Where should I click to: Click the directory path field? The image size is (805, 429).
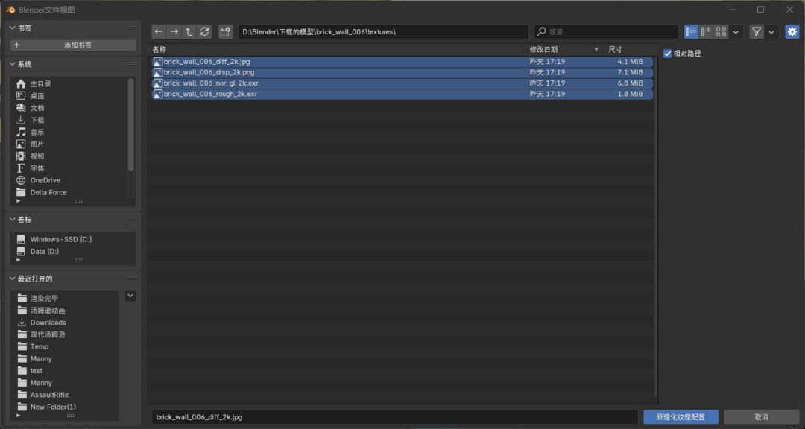point(383,32)
